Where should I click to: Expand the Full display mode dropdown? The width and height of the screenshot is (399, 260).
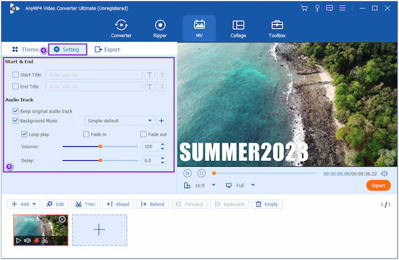[253, 186]
